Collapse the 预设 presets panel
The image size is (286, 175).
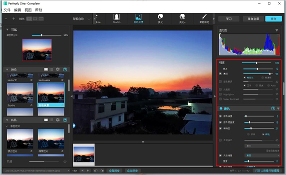(x=7, y=69)
